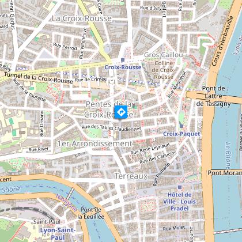The height and width of the screenshot is (242, 242).
Task: Click the Croix-Rousse station label
Action: 123,67
